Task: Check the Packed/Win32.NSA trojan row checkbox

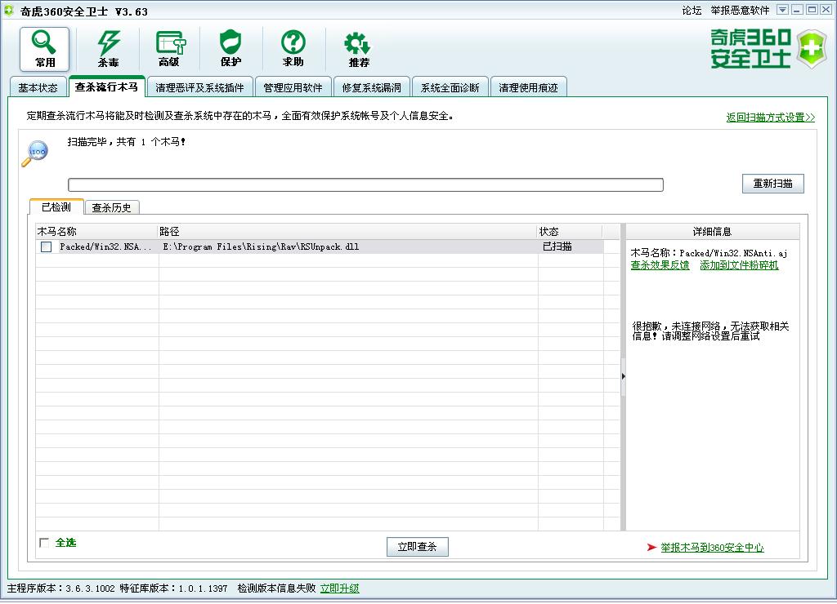Action: (x=47, y=246)
